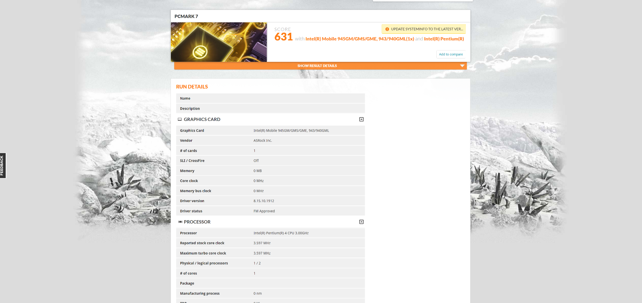
Task: Click Graphics Card value Intel(R) Mobile 945GM
Action: click(291, 131)
